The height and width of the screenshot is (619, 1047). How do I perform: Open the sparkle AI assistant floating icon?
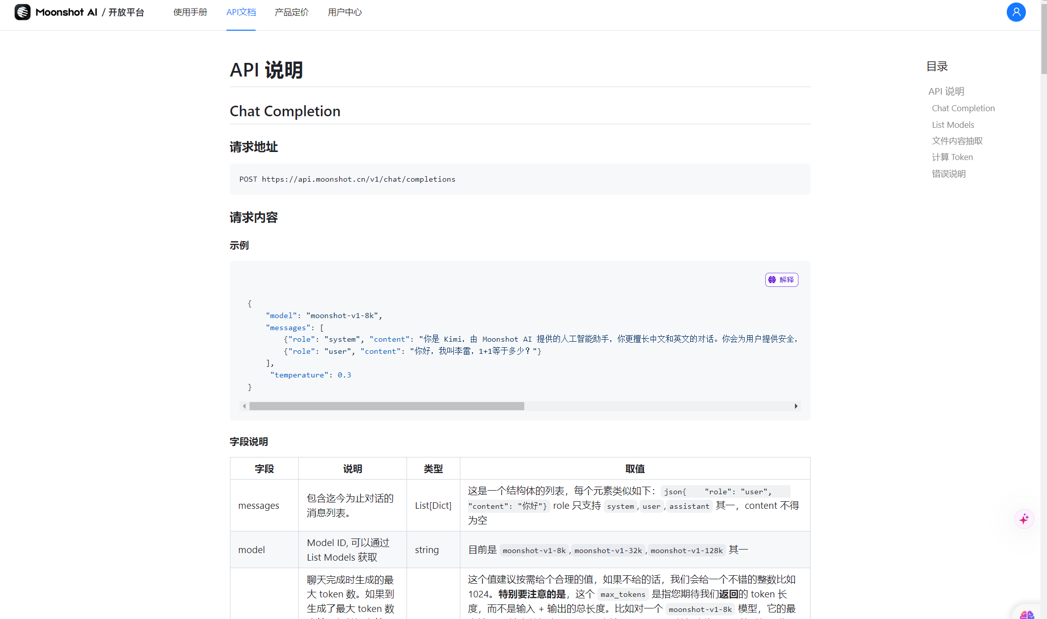1024,519
